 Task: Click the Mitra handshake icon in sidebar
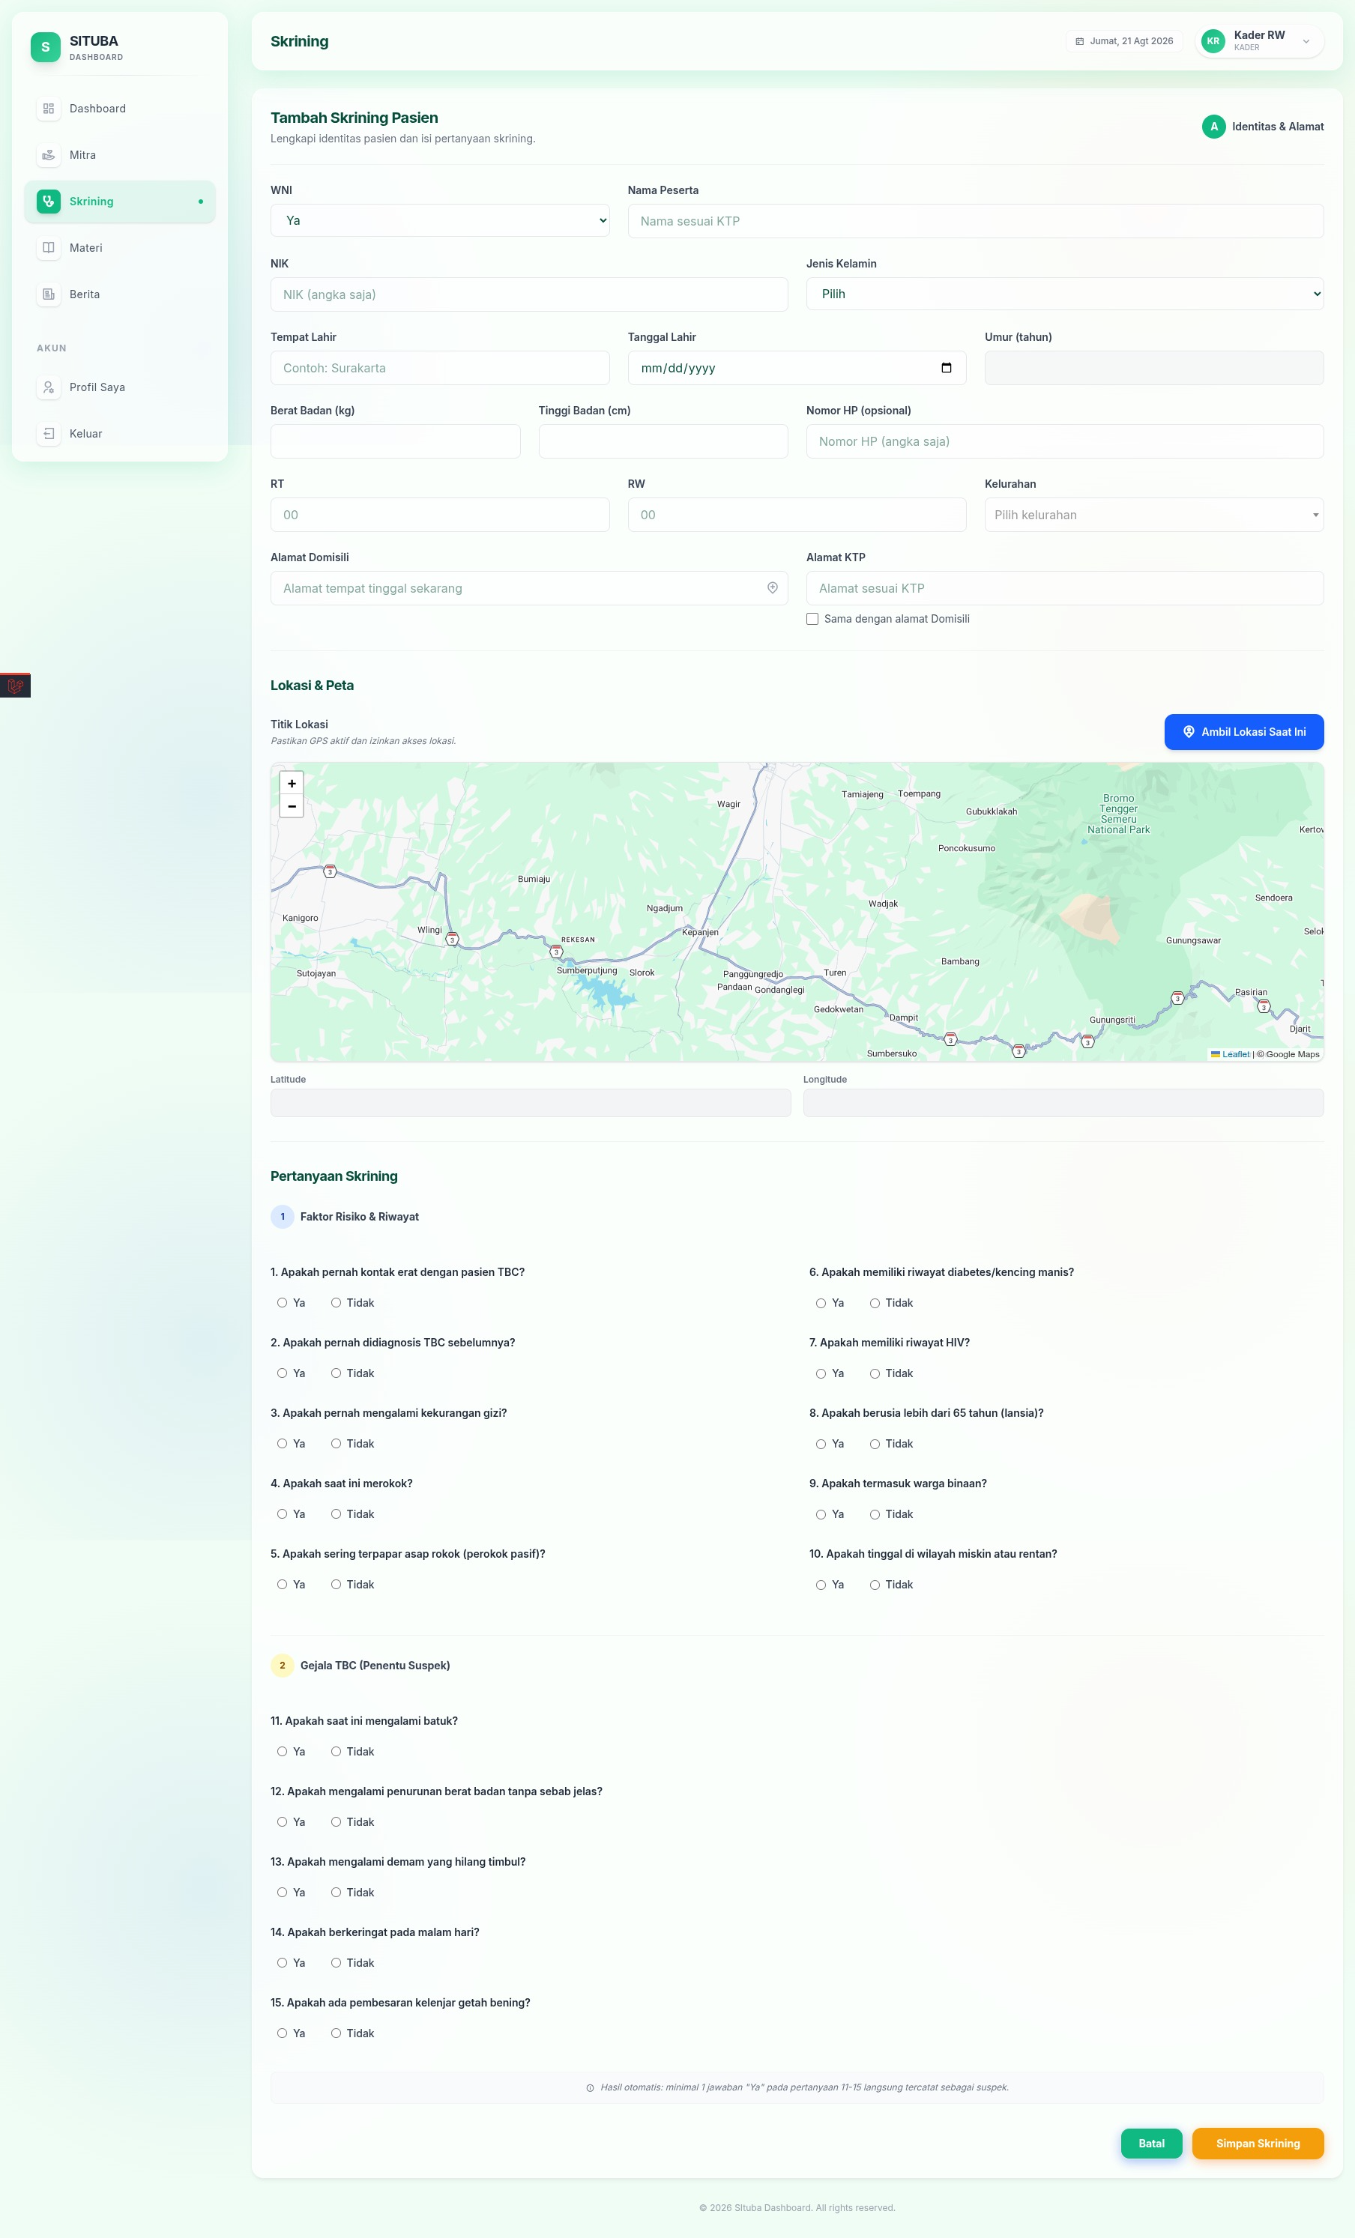49,155
